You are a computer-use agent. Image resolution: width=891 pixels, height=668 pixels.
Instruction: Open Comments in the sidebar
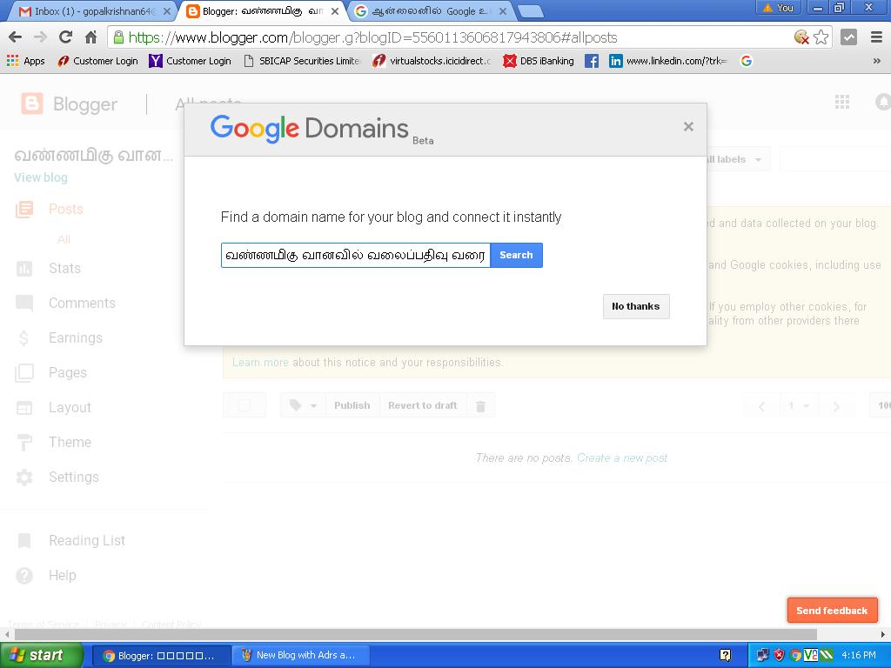(82, 304)
